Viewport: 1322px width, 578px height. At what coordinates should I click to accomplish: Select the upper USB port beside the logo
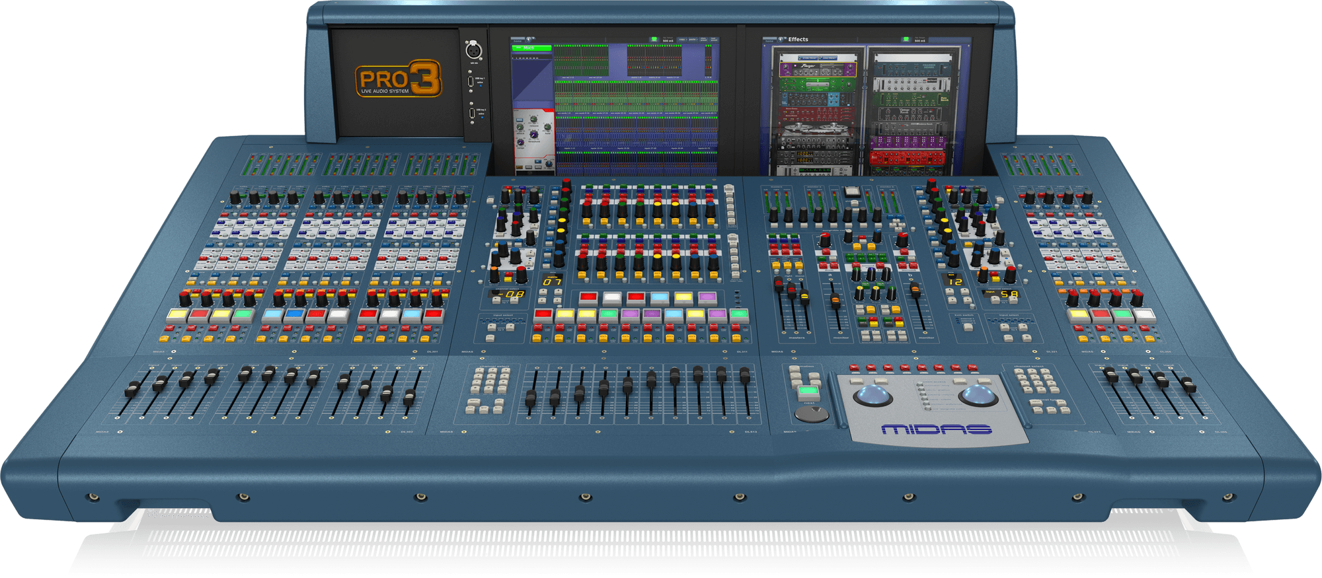[x=471, y=81]
